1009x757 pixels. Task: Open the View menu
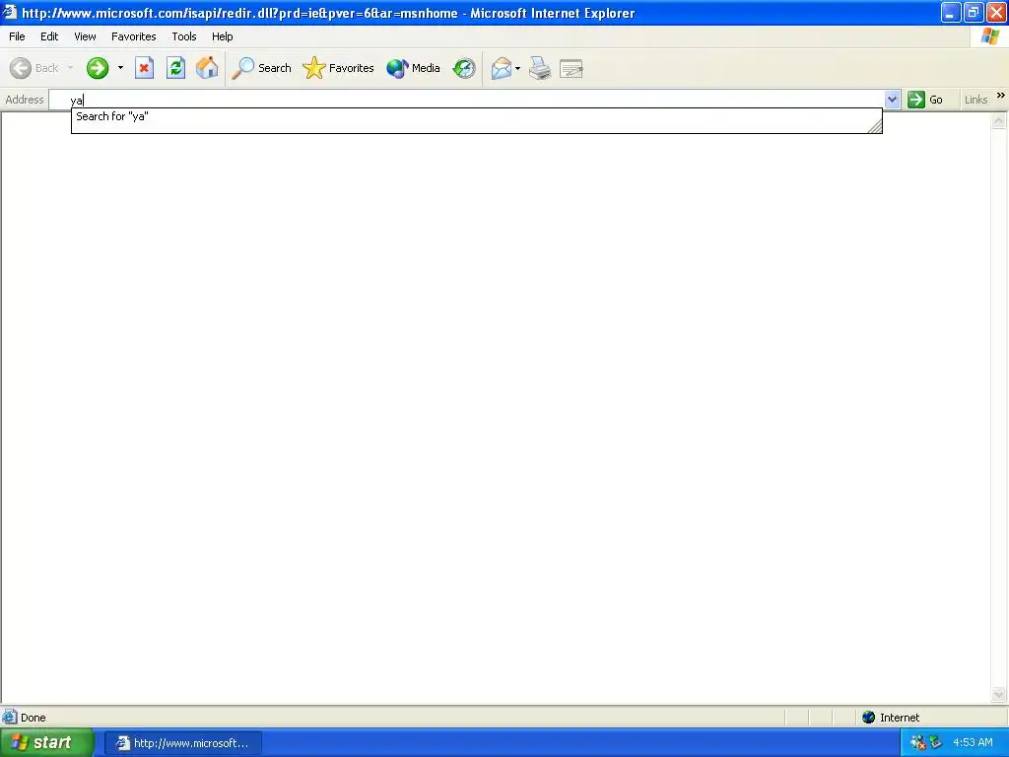(85, 36)
